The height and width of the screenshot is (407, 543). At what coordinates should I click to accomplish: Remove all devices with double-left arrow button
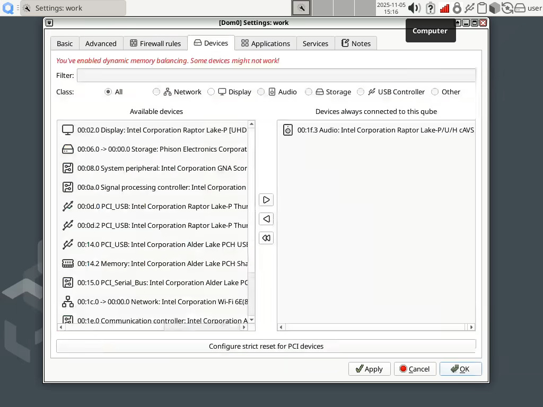click(x=266, y=238)
